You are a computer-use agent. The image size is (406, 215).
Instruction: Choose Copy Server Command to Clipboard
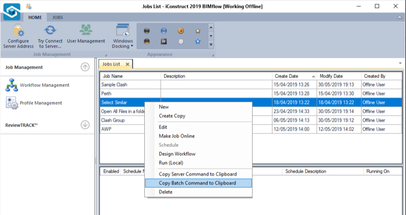(x=198, y=174)
